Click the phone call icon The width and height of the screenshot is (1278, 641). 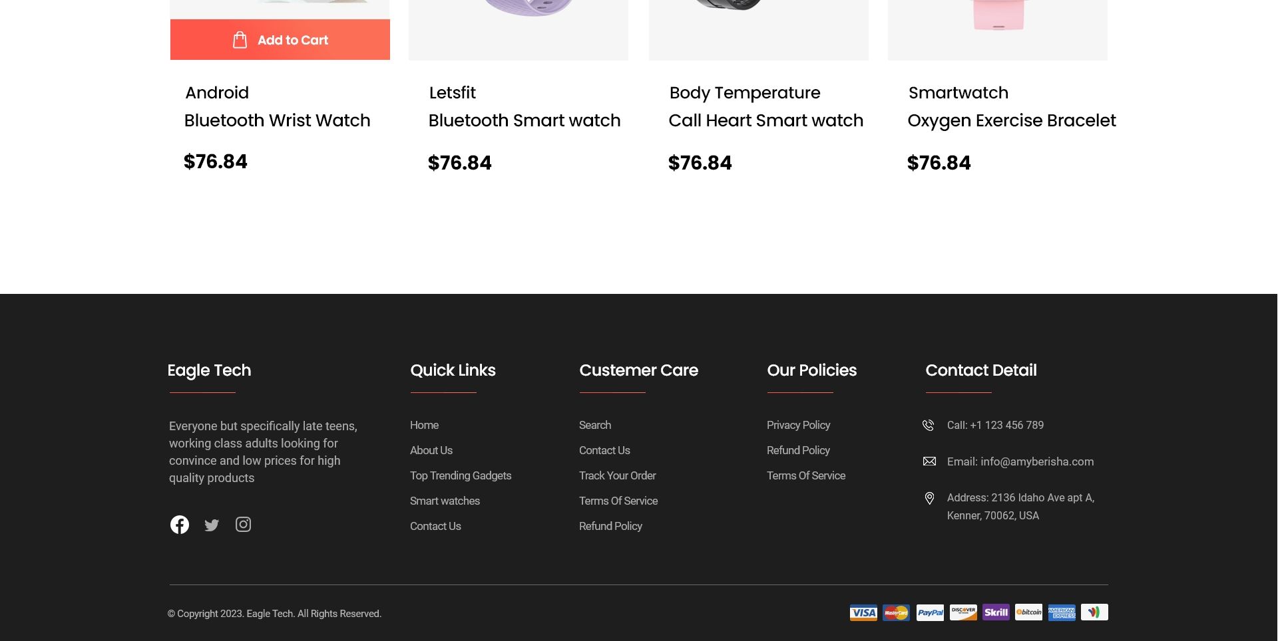[x=929, y=426]
